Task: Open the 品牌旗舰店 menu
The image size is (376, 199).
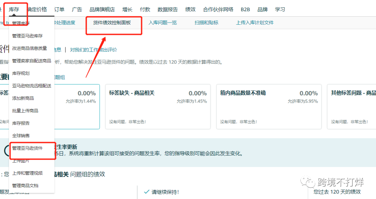Action: tap(102, 9)
